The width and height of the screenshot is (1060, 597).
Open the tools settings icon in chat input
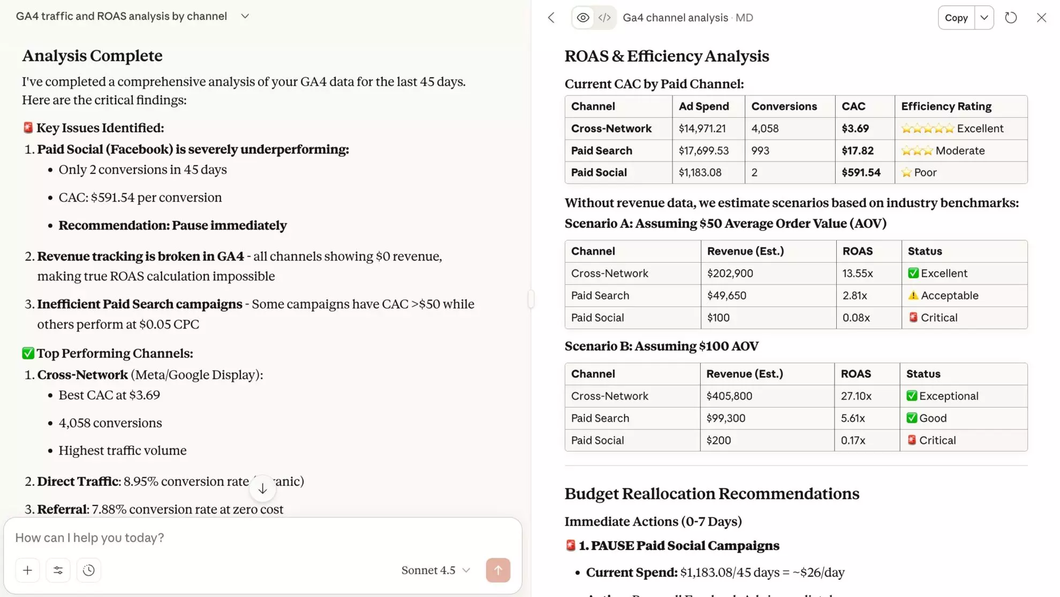[x=58, y=570]
